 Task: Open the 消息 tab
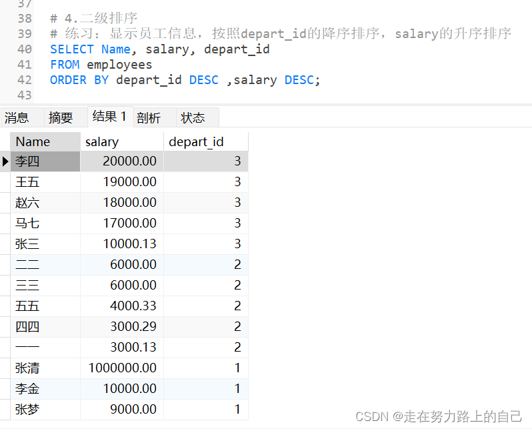pos(23,118)
